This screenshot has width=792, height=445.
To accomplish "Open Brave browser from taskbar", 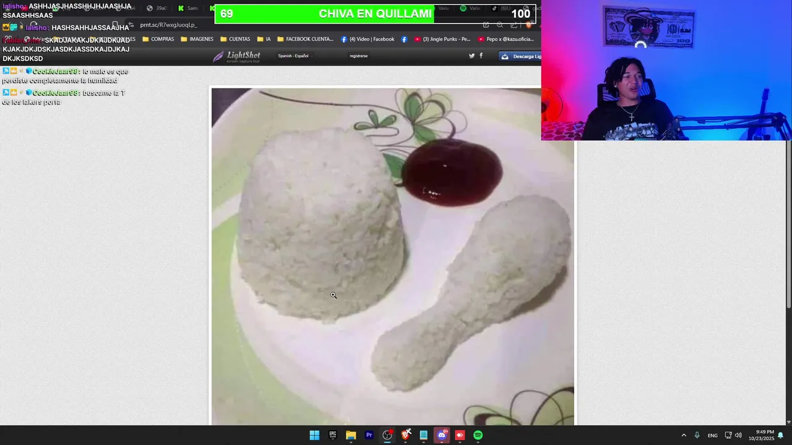I will pyautogui.click(x=405, y=435).
